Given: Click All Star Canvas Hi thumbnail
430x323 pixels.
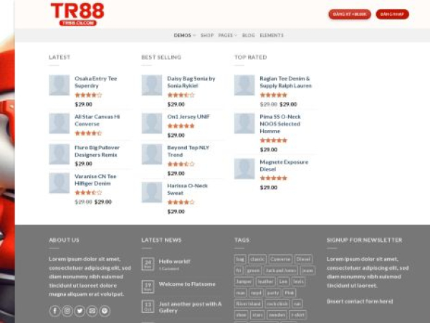Looking at the screenshot, I should [x=59, y=123].
